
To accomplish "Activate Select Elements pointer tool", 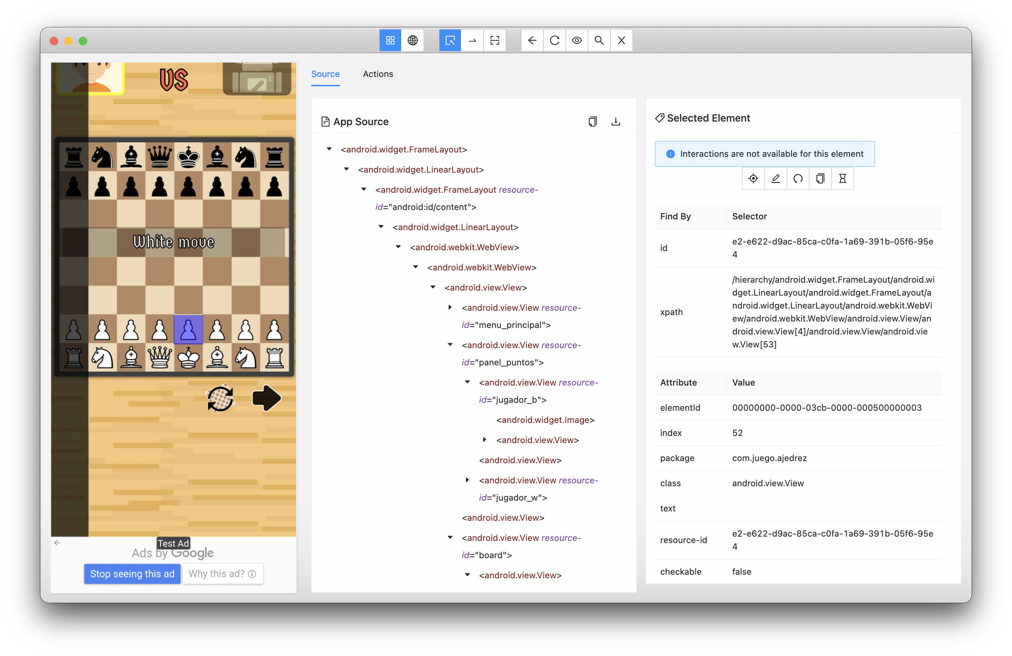I will coord(450,40).
